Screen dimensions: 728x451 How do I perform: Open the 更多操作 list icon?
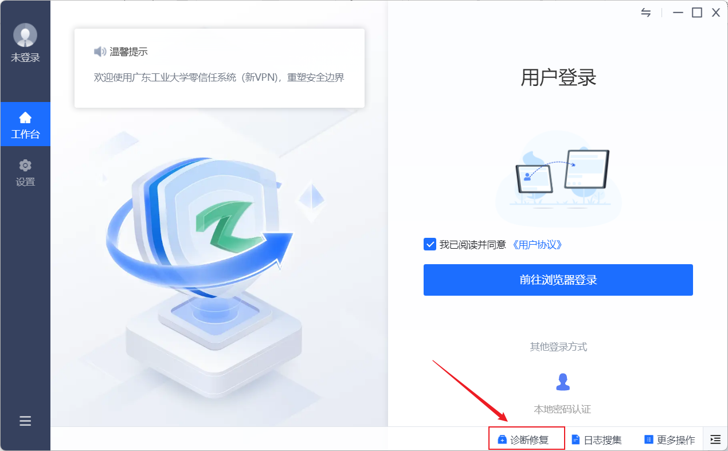tap(649, 440)
